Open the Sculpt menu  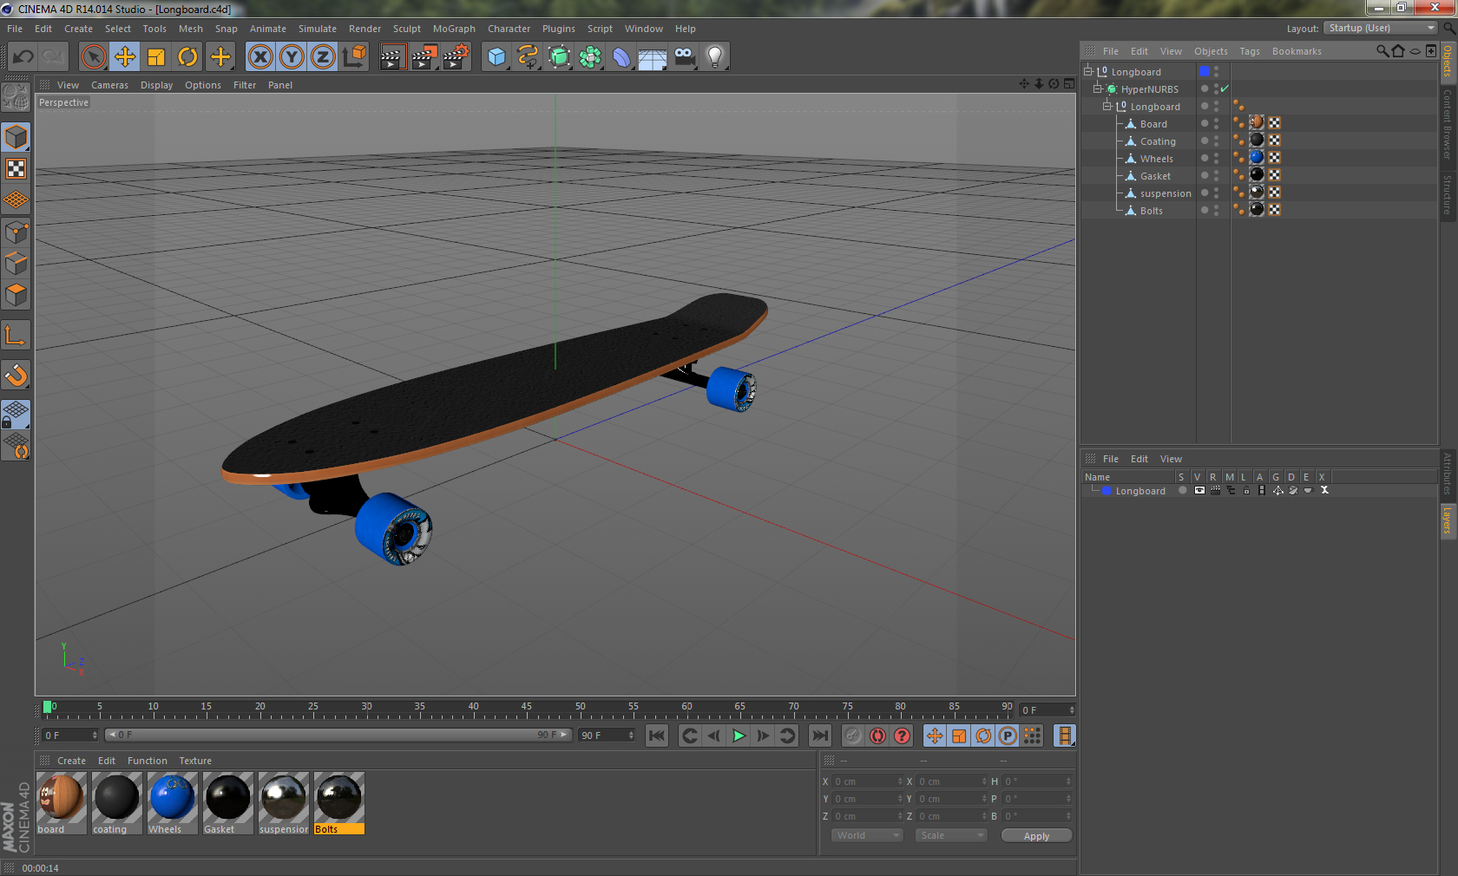point(406,29)
